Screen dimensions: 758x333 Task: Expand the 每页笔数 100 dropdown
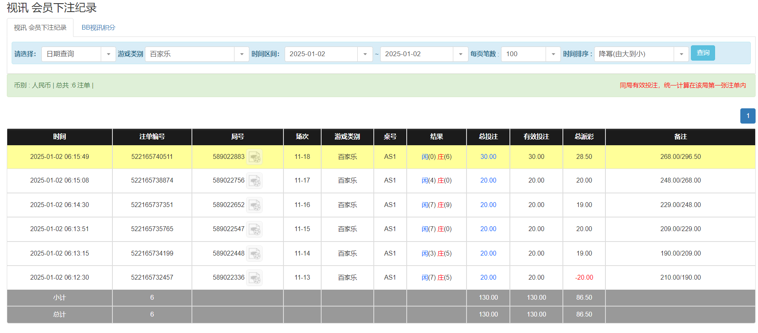pos(553,54)
